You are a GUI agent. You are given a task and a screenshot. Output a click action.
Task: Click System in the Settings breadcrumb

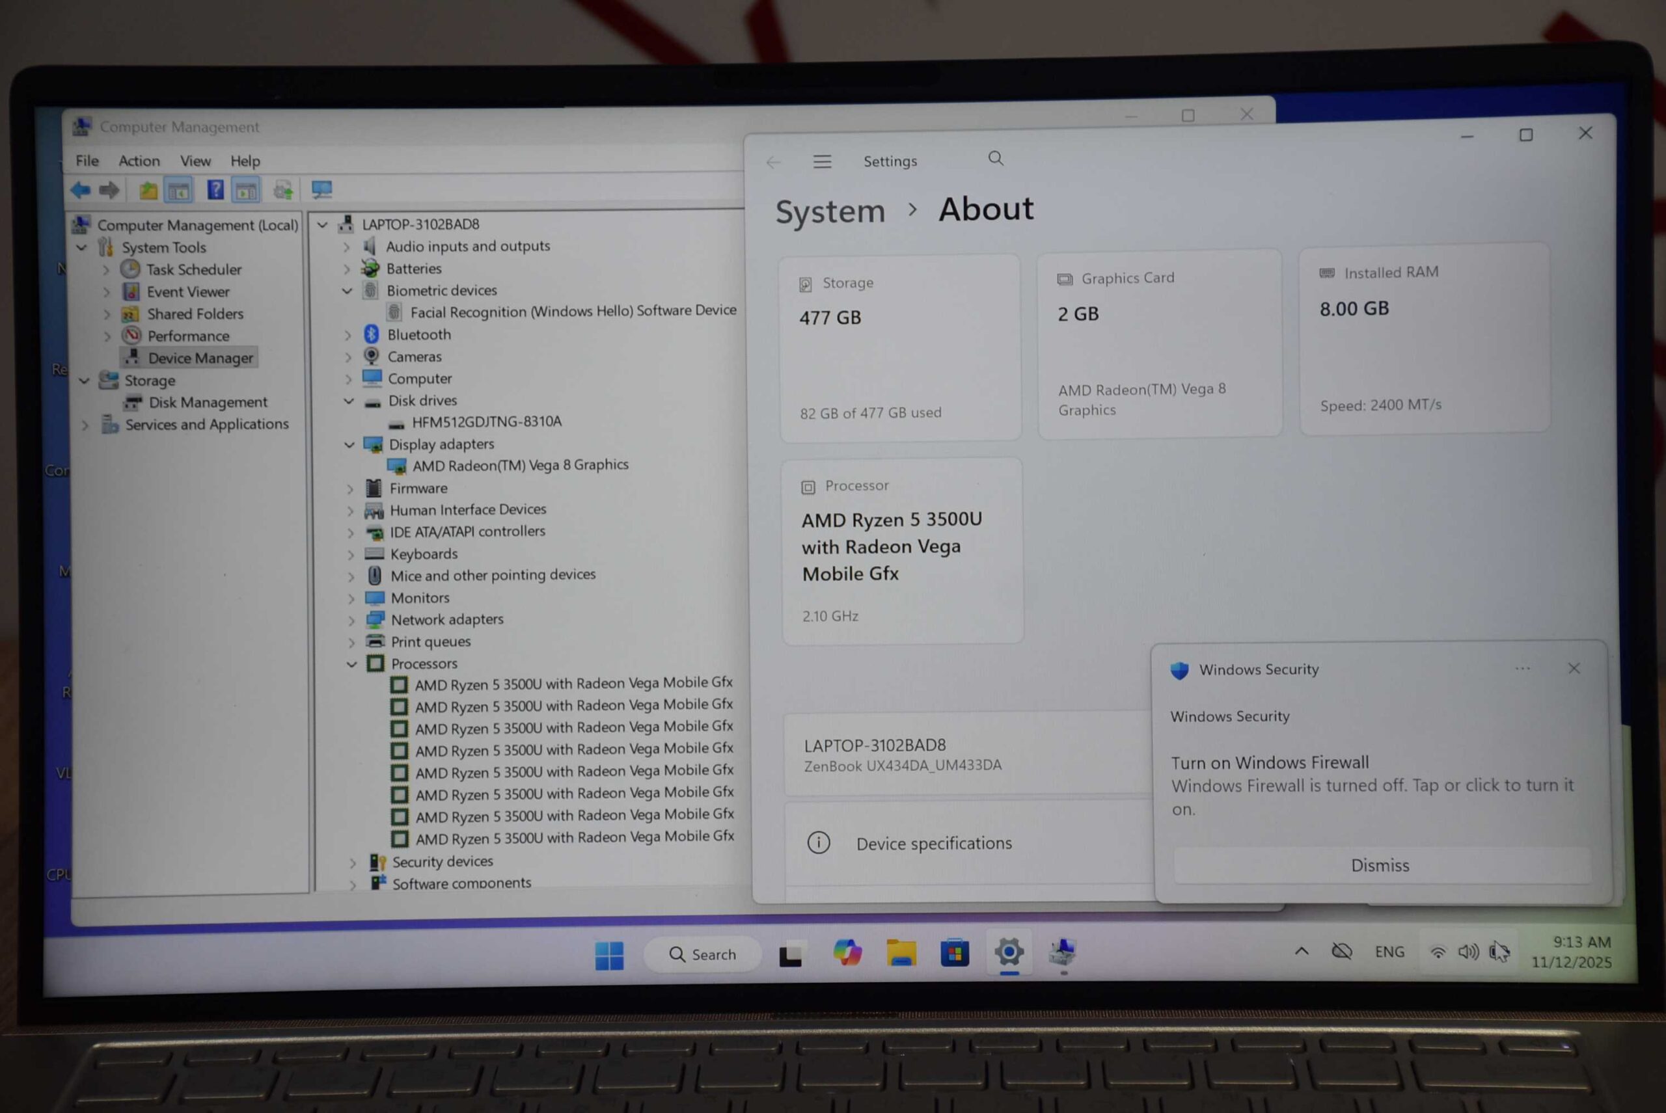tap(830, 211)
